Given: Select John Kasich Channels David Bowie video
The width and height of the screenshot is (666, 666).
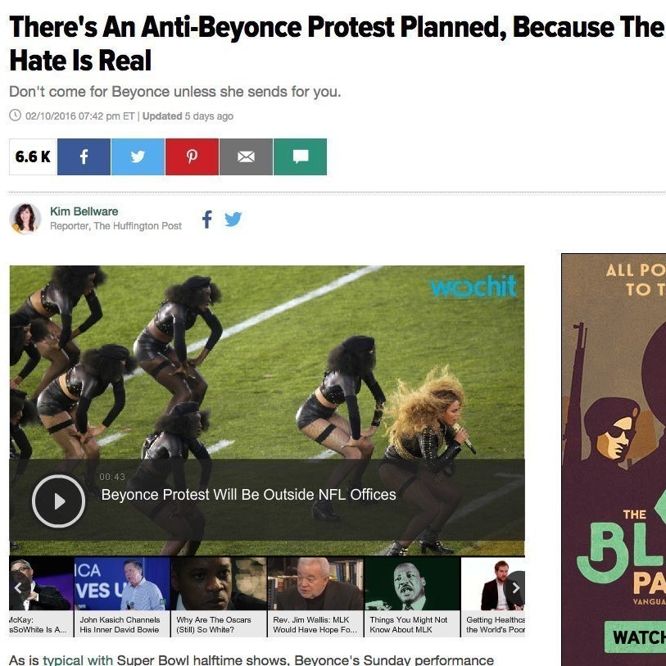Looking at the screenshot, I should click(122, 596).
